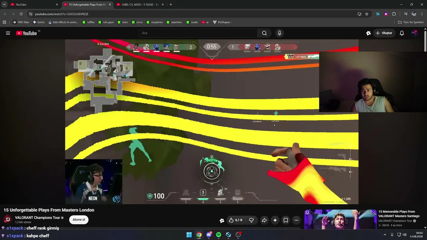
Task: Click the sparkle Ask button below video
Action: point(275,220)
